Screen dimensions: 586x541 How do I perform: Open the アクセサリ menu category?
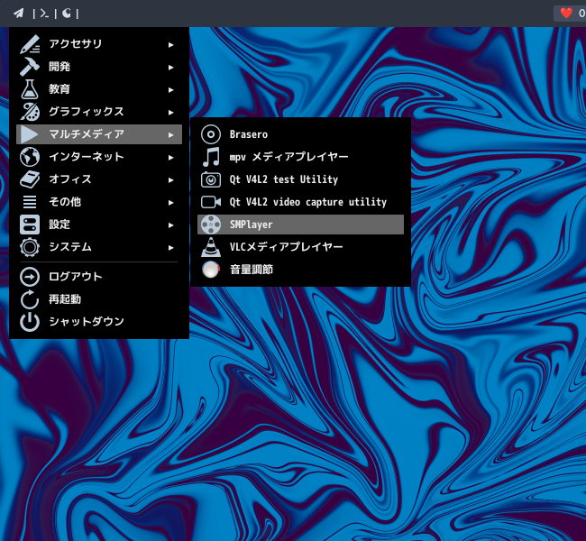99,44
